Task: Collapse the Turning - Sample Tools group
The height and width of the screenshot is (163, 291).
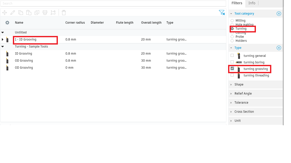Action: click(x=3, y=47)
